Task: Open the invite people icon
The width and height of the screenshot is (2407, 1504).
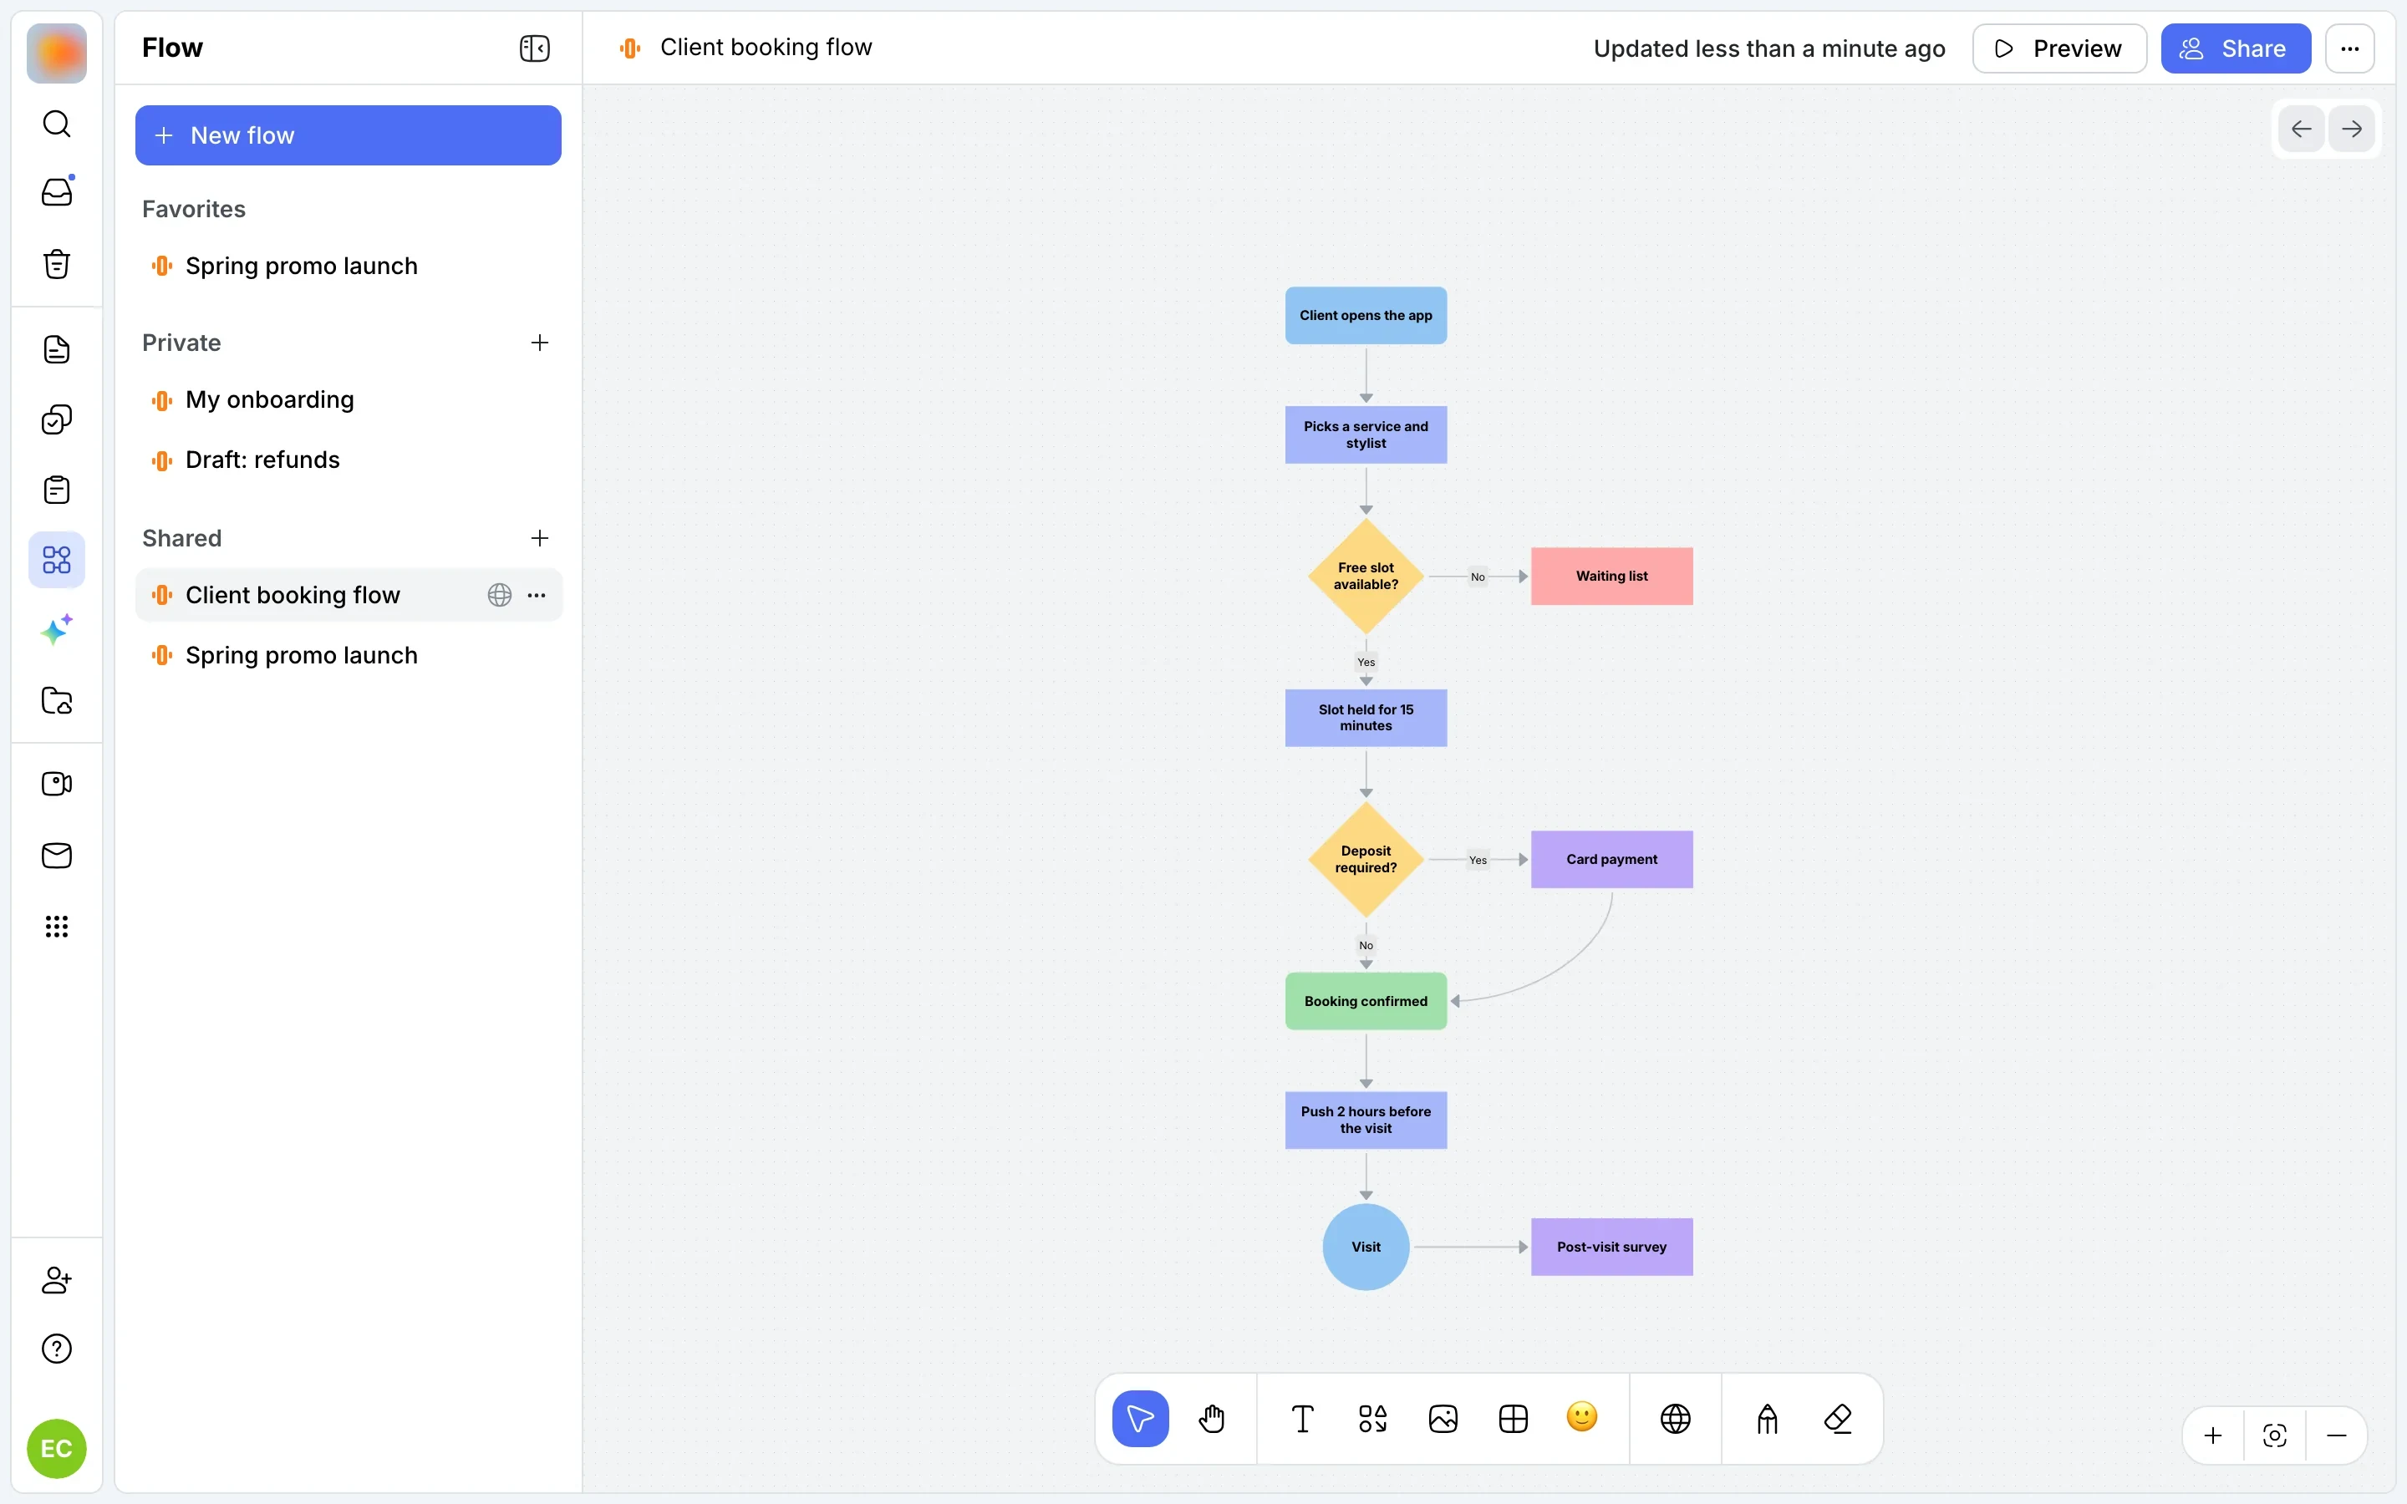Action: (57, 1279)
